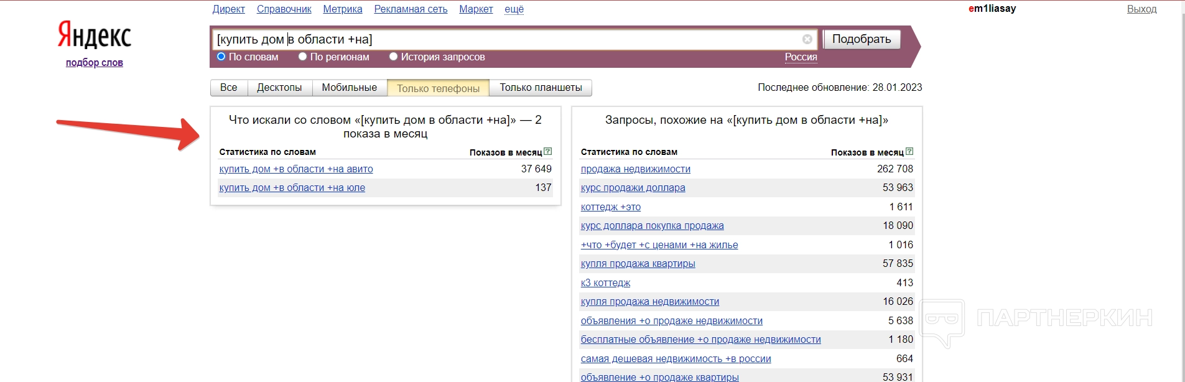1185x382 pixels.
Task: Open 'самая дешевая недвижимость +в россии' query
Action: coord(676,359)
